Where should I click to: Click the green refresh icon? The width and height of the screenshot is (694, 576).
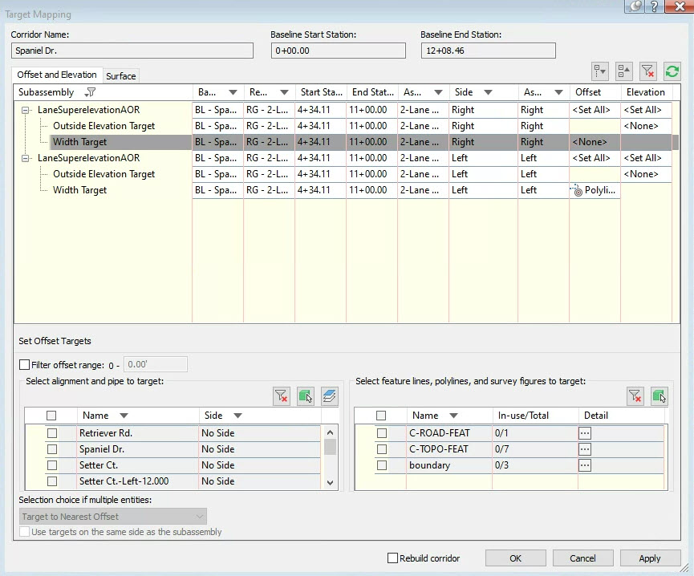tap(672, 71)
